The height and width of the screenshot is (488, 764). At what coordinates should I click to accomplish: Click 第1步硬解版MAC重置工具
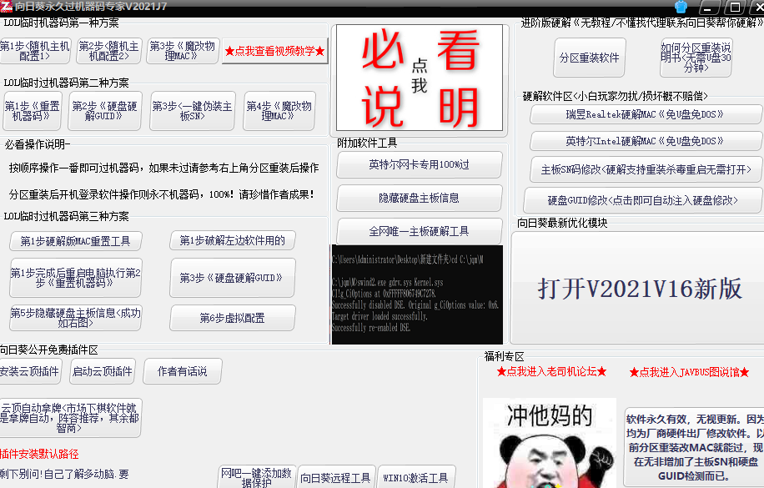point(76,241)
